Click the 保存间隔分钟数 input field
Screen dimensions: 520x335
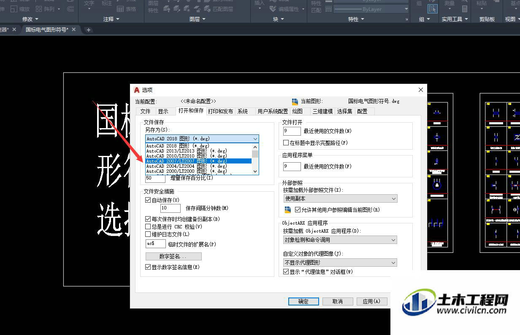coord(171,208)
